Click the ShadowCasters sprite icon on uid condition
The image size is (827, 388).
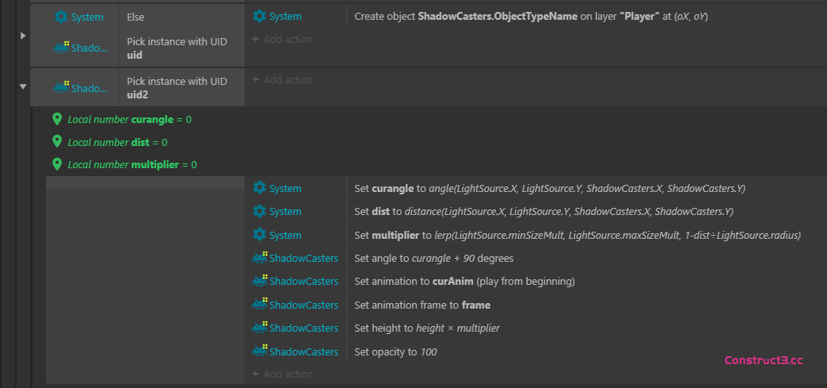click(x=61, y=48)
